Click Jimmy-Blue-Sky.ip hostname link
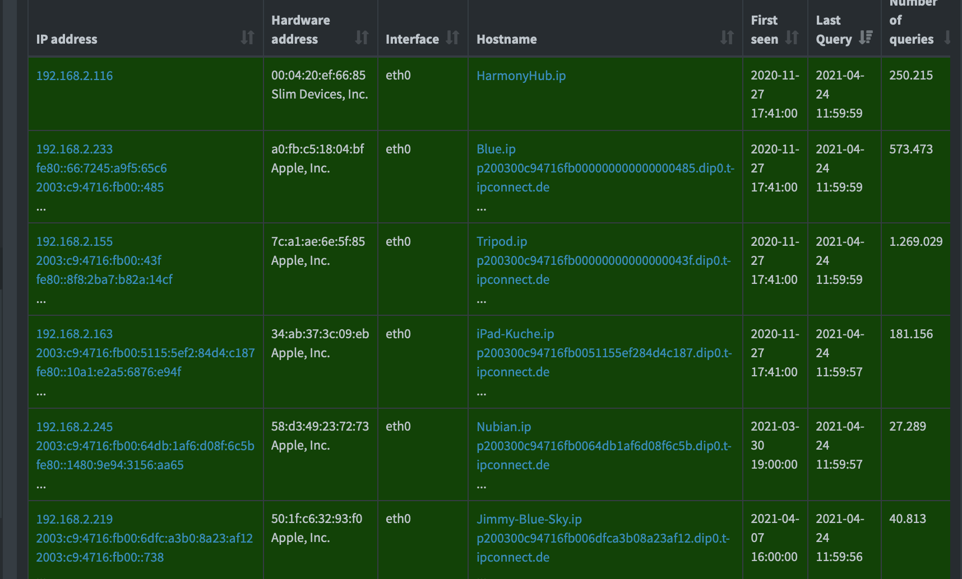The height and width of the screenshot is (579, 962). [x=529, y=519]
